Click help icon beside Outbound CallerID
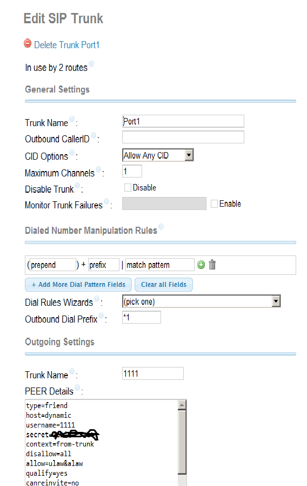This screenshot has height=486, width=307. [x=94, y=135]
